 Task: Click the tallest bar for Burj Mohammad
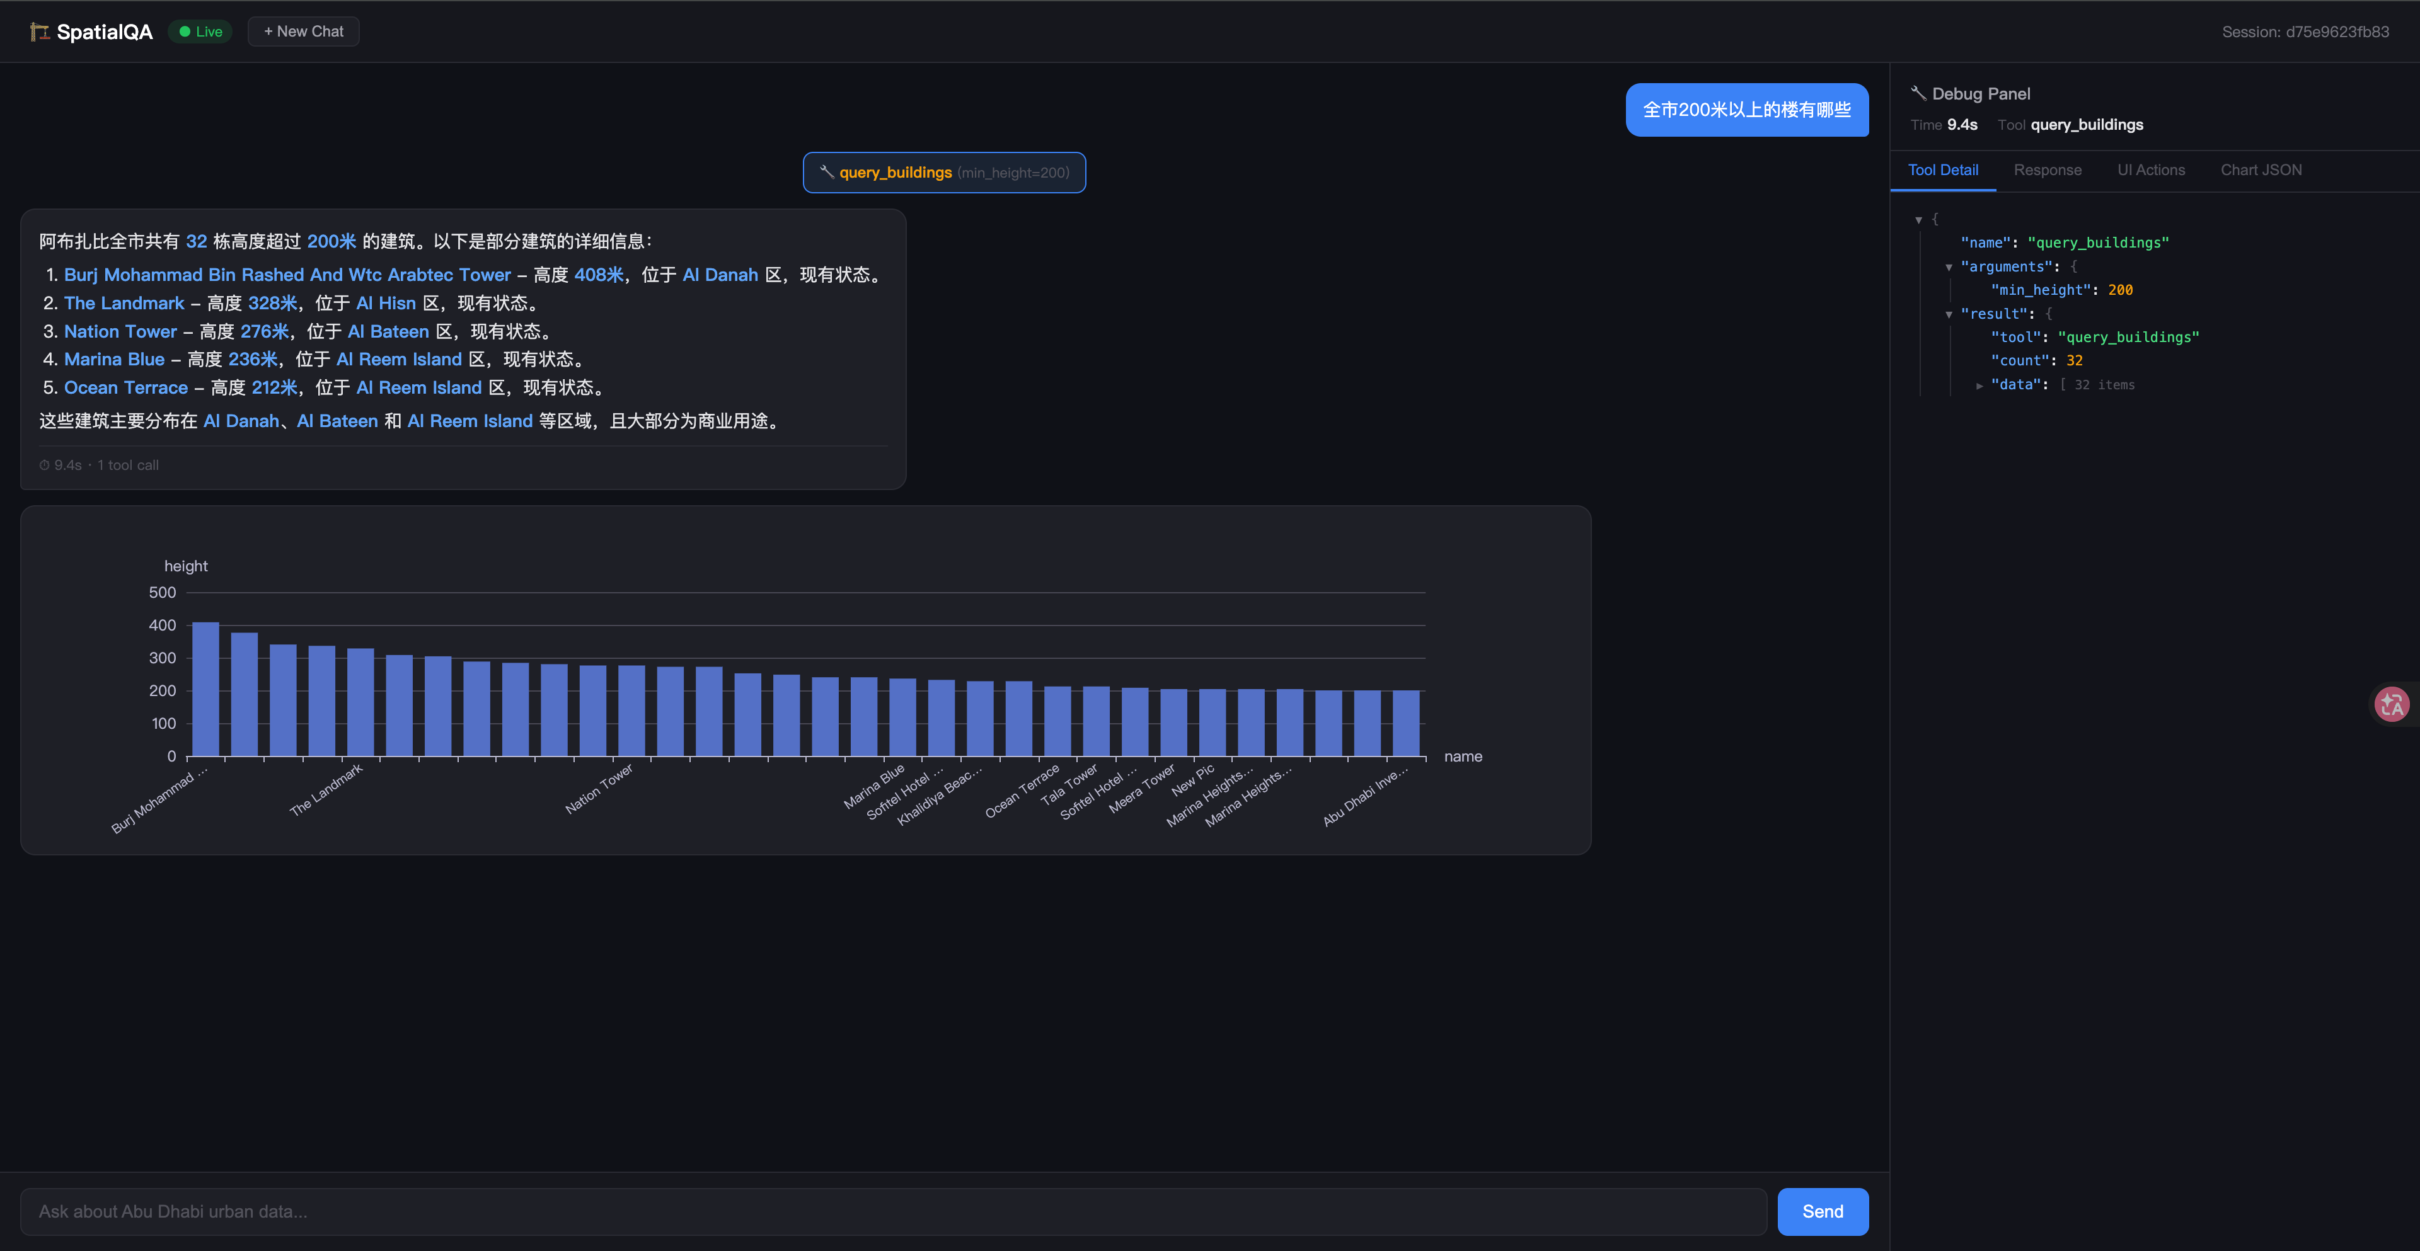[x=205, y=688]
